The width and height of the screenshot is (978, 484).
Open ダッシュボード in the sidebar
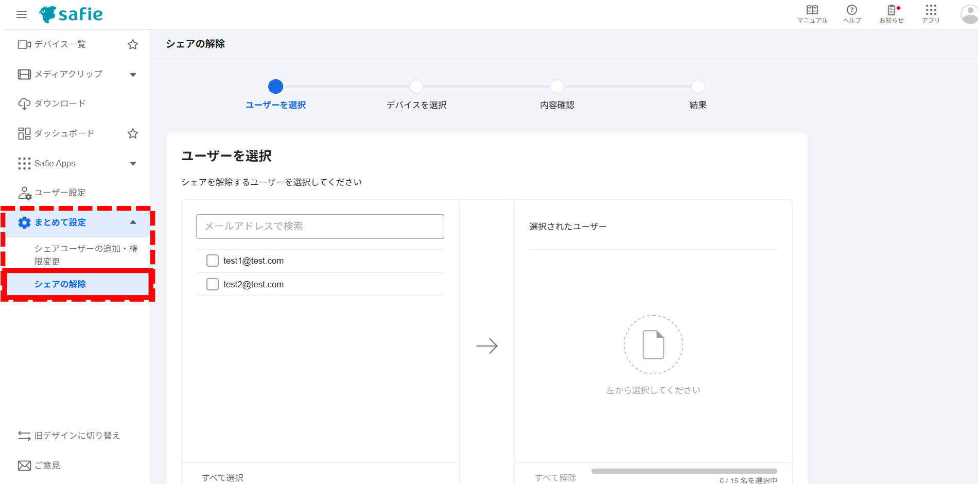coord(64,133)
